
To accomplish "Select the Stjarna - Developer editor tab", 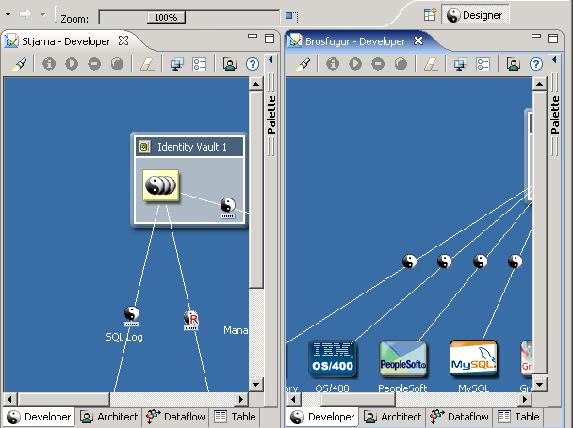I will tap(66, 41).
